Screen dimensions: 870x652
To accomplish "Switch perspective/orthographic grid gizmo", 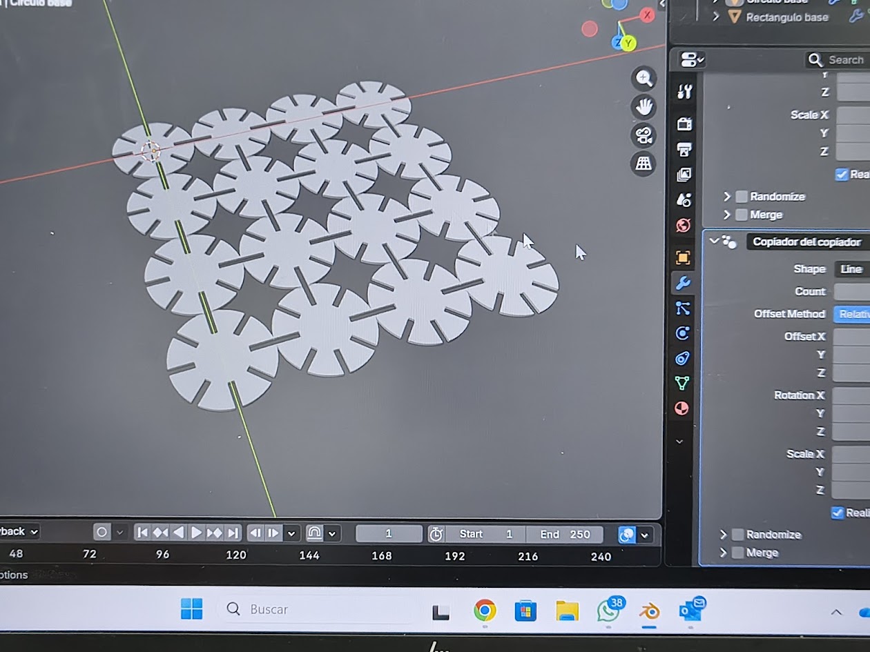I will pos(644,163).
